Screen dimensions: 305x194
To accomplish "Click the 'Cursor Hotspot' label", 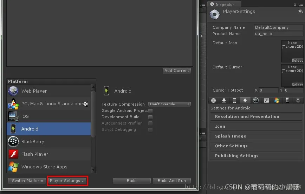I will (228, 90).
